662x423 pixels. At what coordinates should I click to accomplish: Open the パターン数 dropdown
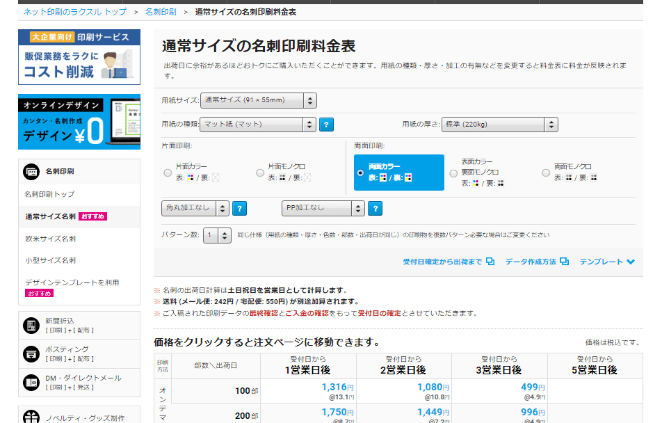[x=217, y=235]
